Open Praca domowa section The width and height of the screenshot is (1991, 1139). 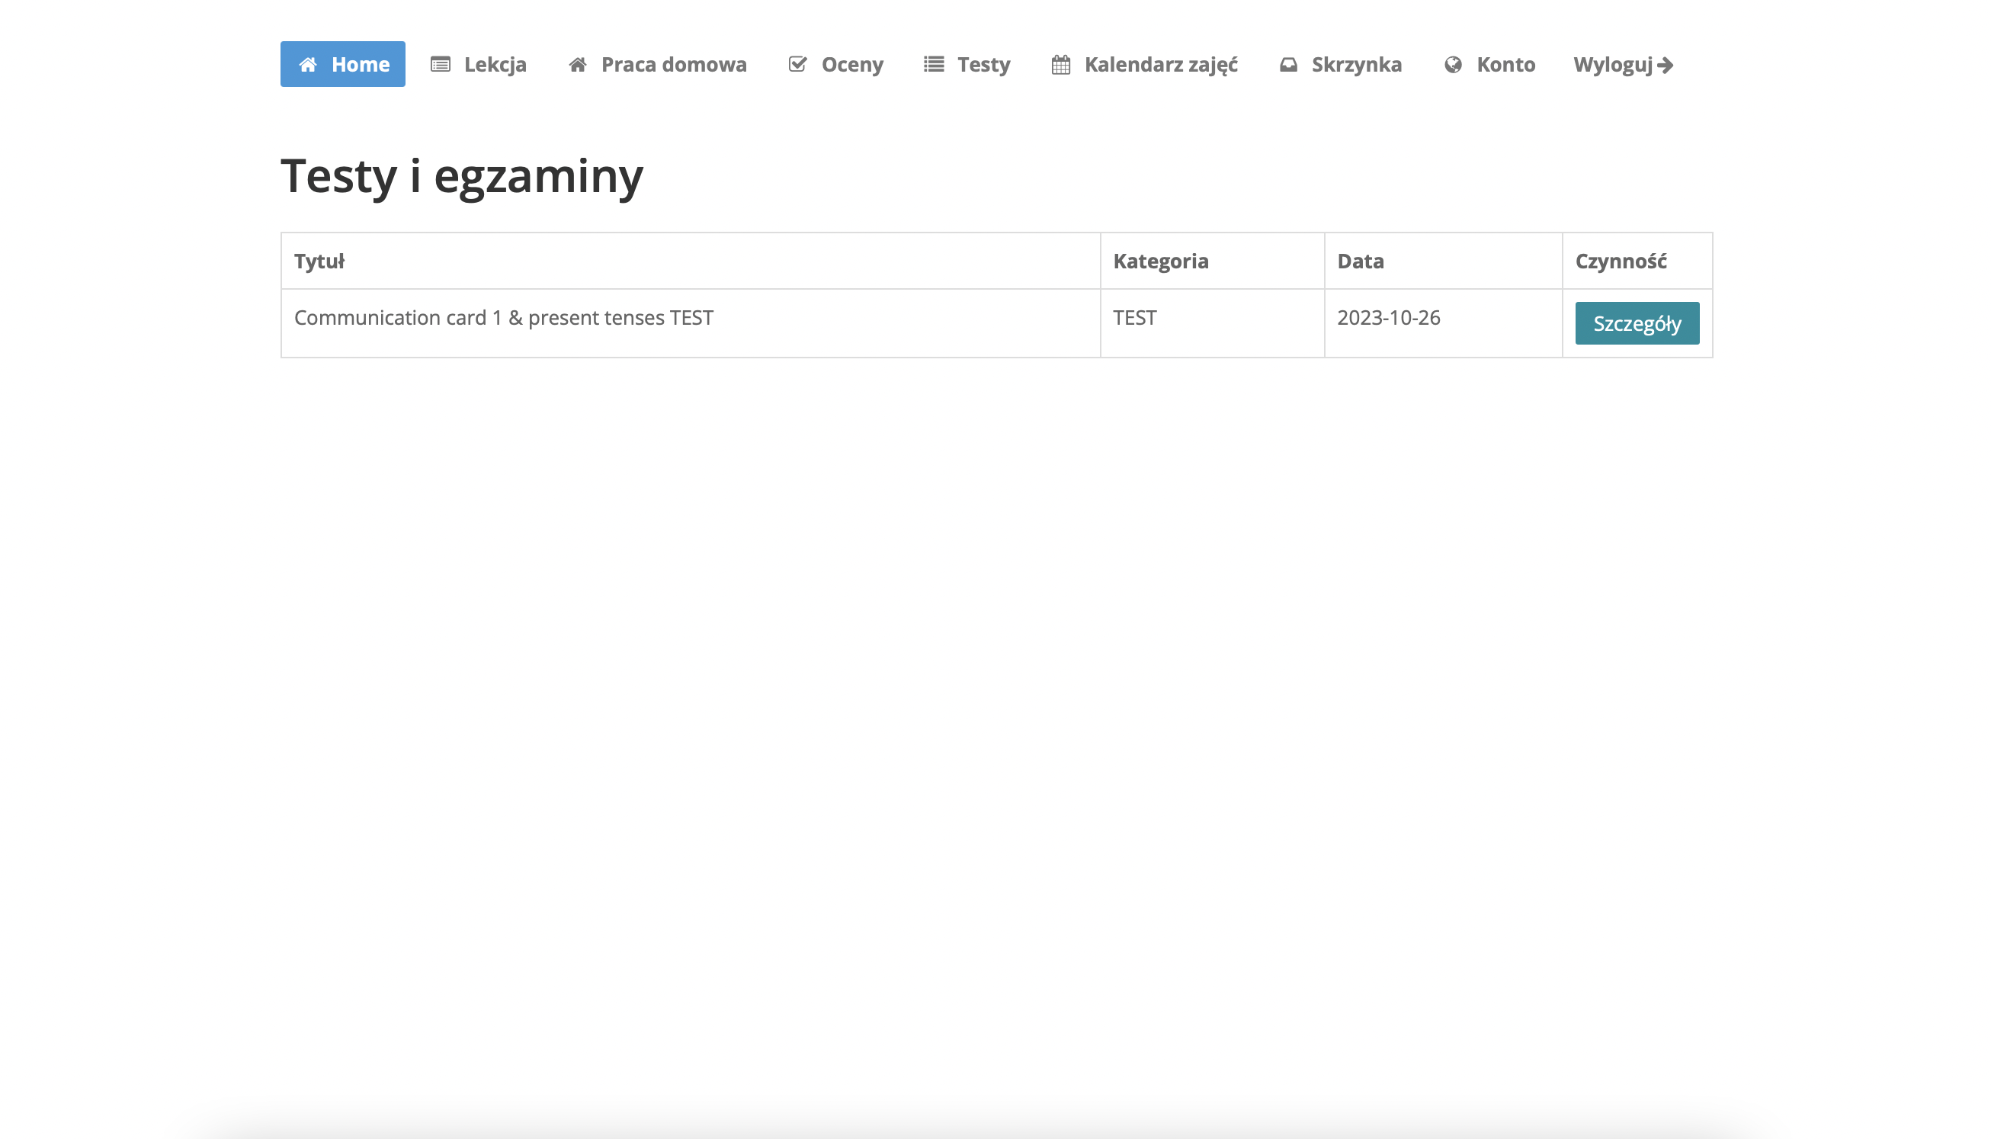(673, 64)
